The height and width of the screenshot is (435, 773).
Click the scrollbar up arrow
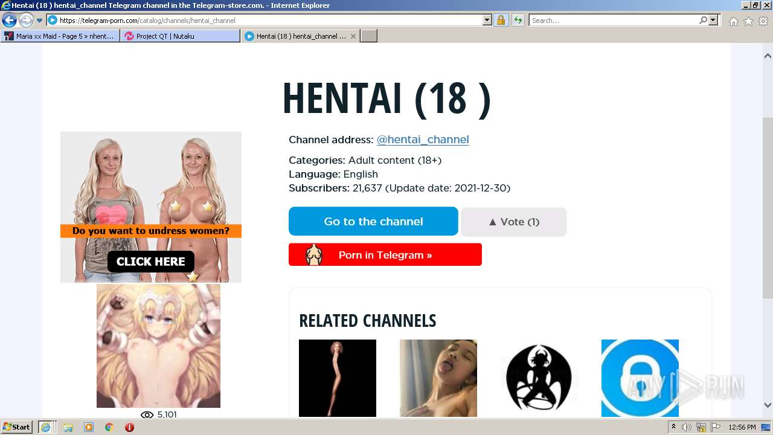(x=768, y=56)
